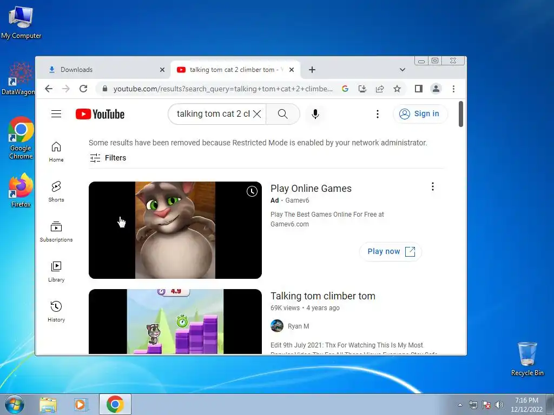Open the Chrome profile avatar menu
Viewport: 554px width, 415px height.
436,89
